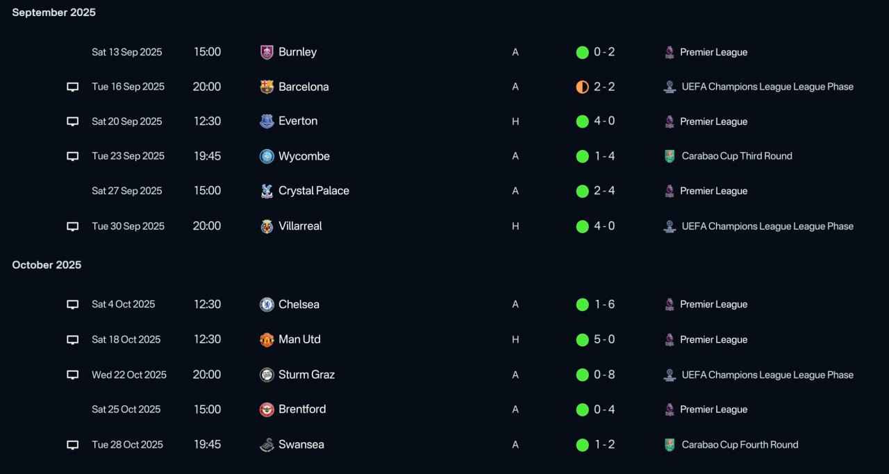Click the green win indicator for Everton

[583, 121]
